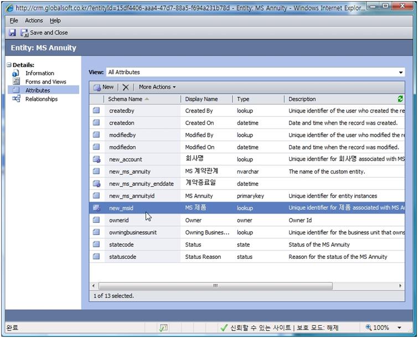Click the 100% zoom level text
Viewport: 418px width, 338px height.
[x=381, y=327]
